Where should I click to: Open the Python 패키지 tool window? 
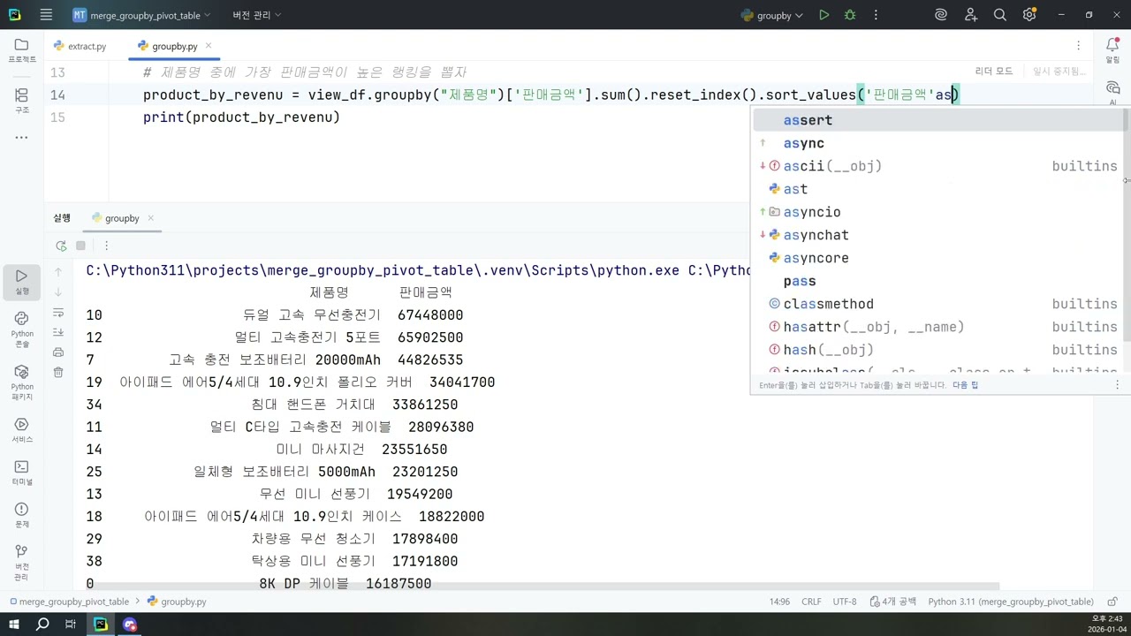point(22,381)
